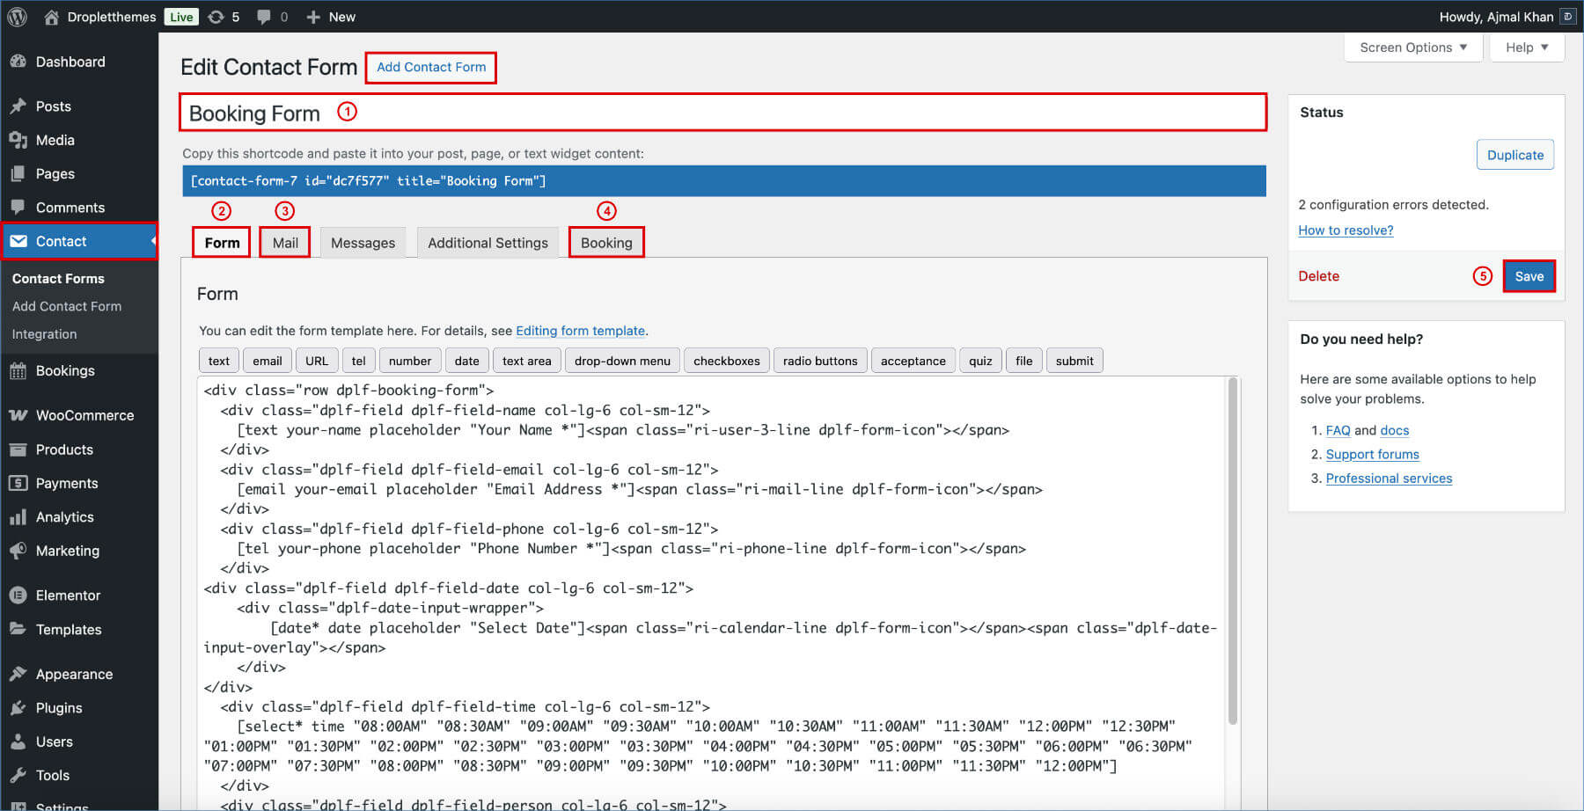Open the How to resolve link
This screenshot has height=811, width=1584.
point(1346,230)
